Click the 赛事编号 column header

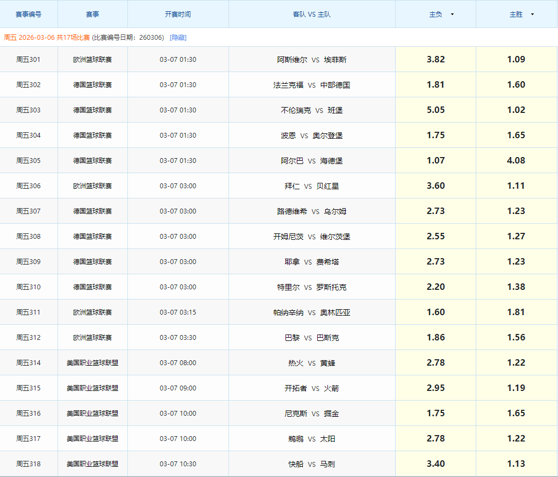[28, 15]
